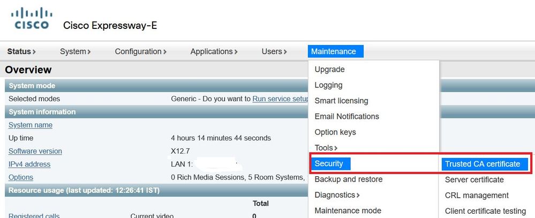Open Smart licensing option
The image size is (535, 218).
[341, 101]
